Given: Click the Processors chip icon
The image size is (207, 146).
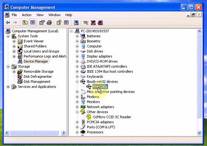Looking at the screenshot, I should (83, 132).
